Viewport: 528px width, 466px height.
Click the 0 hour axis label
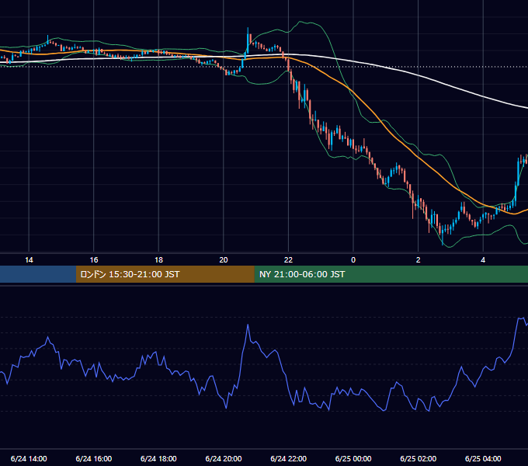tap(353, 260)
